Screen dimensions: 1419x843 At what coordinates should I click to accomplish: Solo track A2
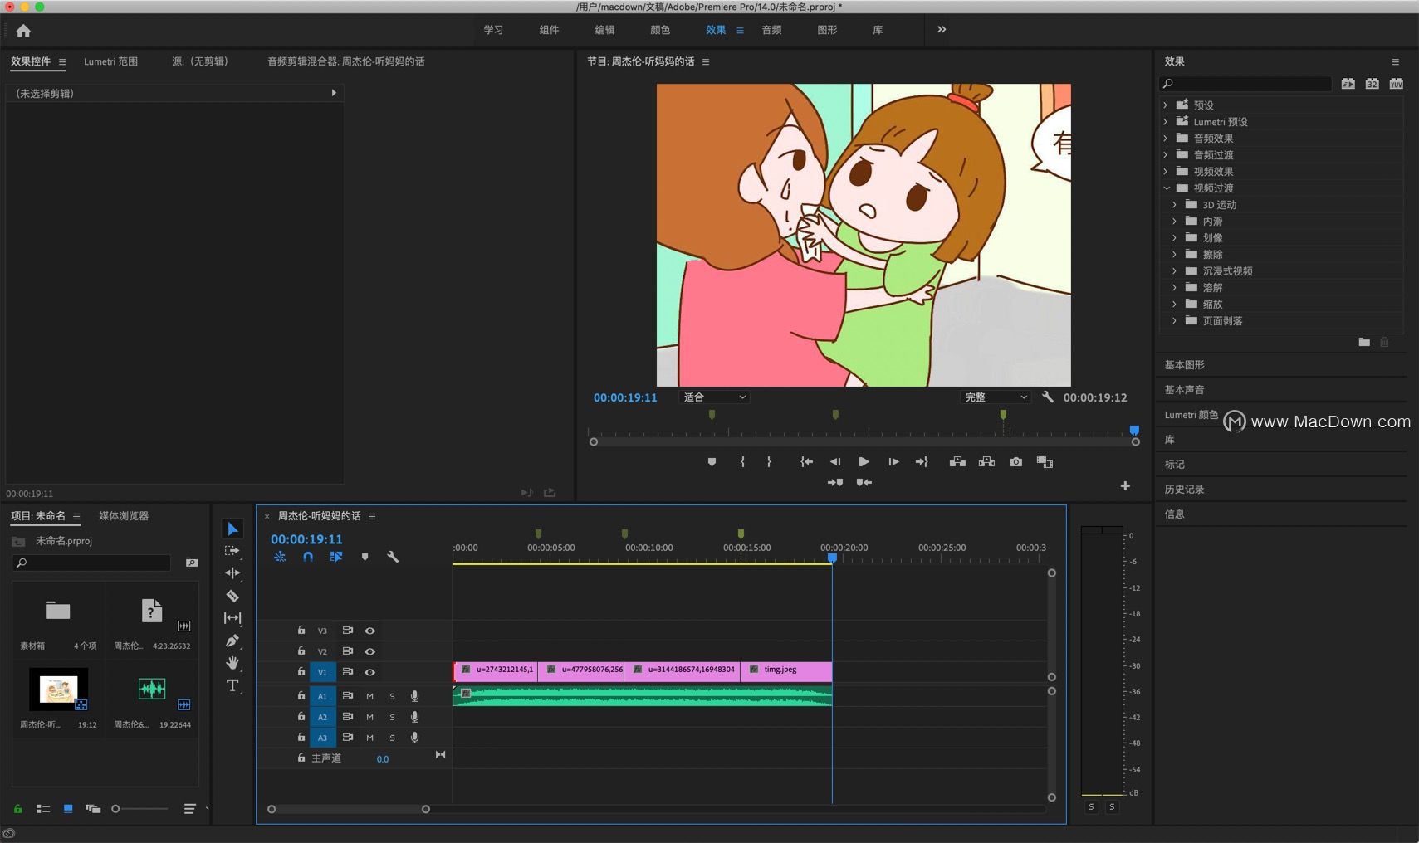(393, 717)
